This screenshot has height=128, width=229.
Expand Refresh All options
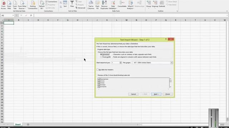pos(42,5)
